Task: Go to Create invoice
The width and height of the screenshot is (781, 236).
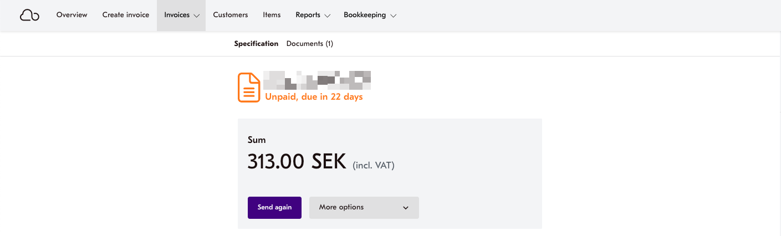Action: click(x=126, y=15)
